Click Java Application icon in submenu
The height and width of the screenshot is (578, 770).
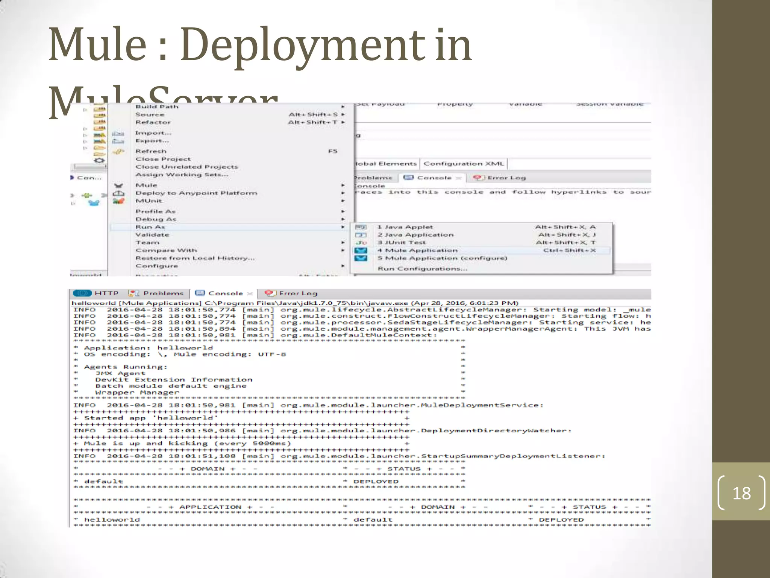[361, 235]
